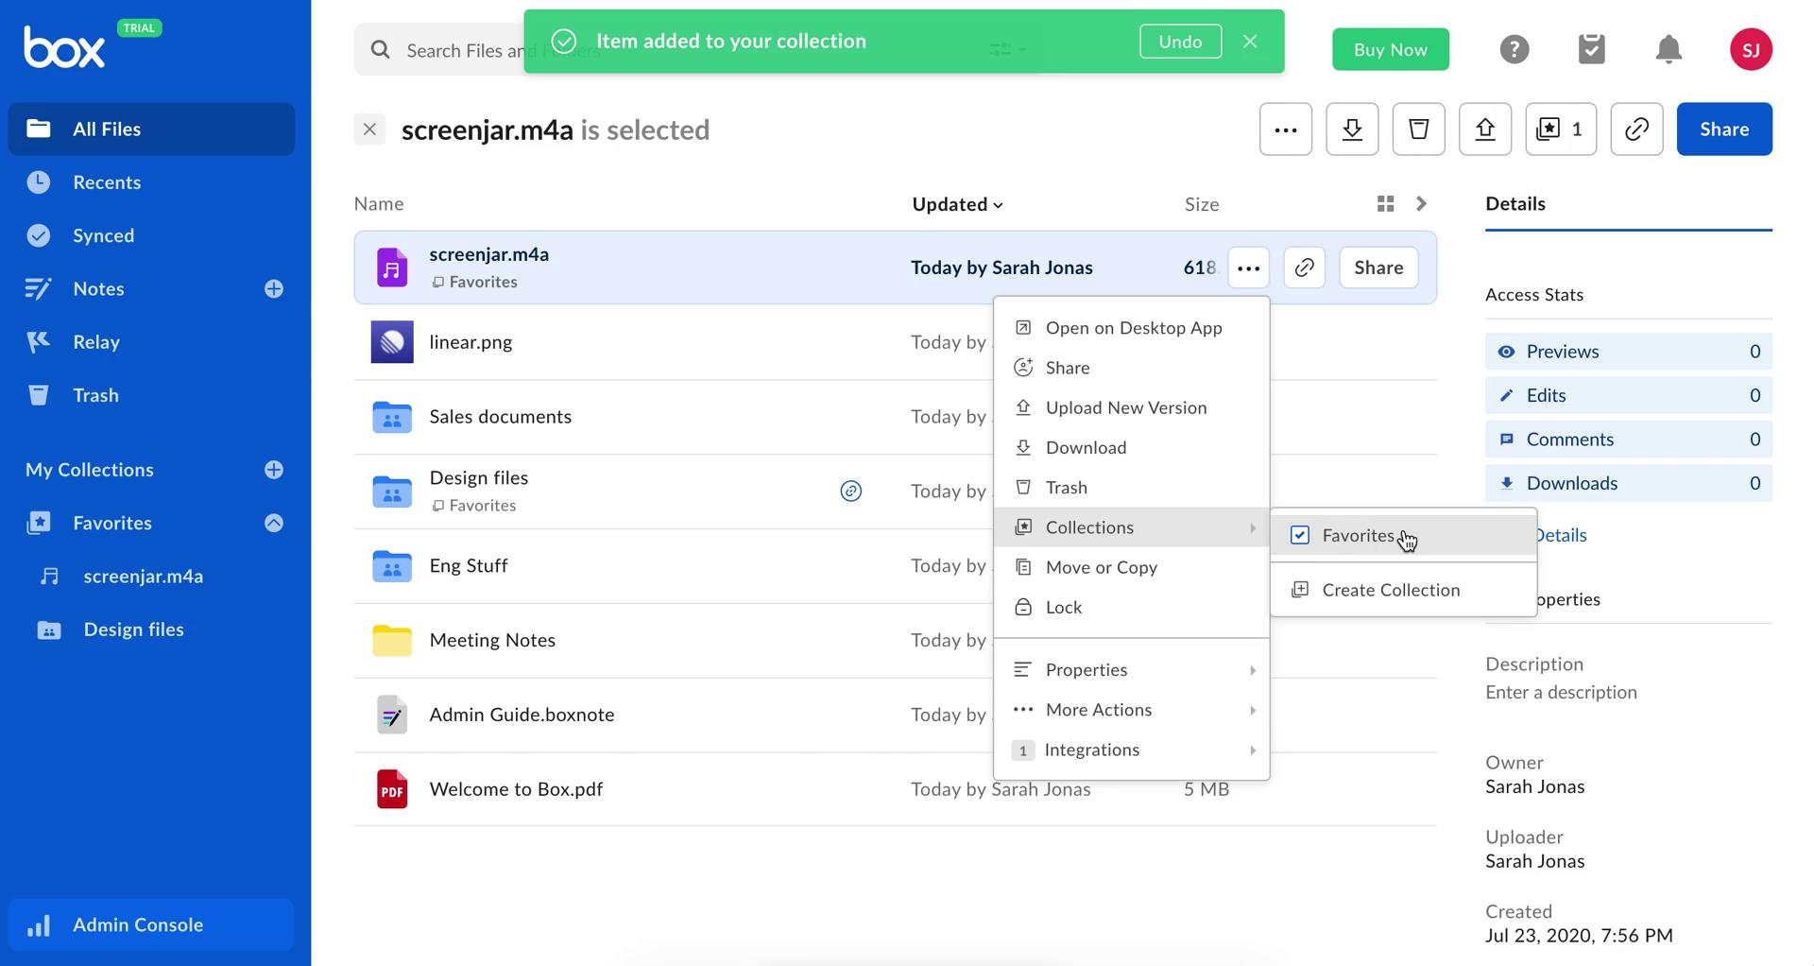Image resolution: width=1814 pixels, height=966 pixels.
Task: Open the help question mark icon
Action: click(x=1515, y=49)
